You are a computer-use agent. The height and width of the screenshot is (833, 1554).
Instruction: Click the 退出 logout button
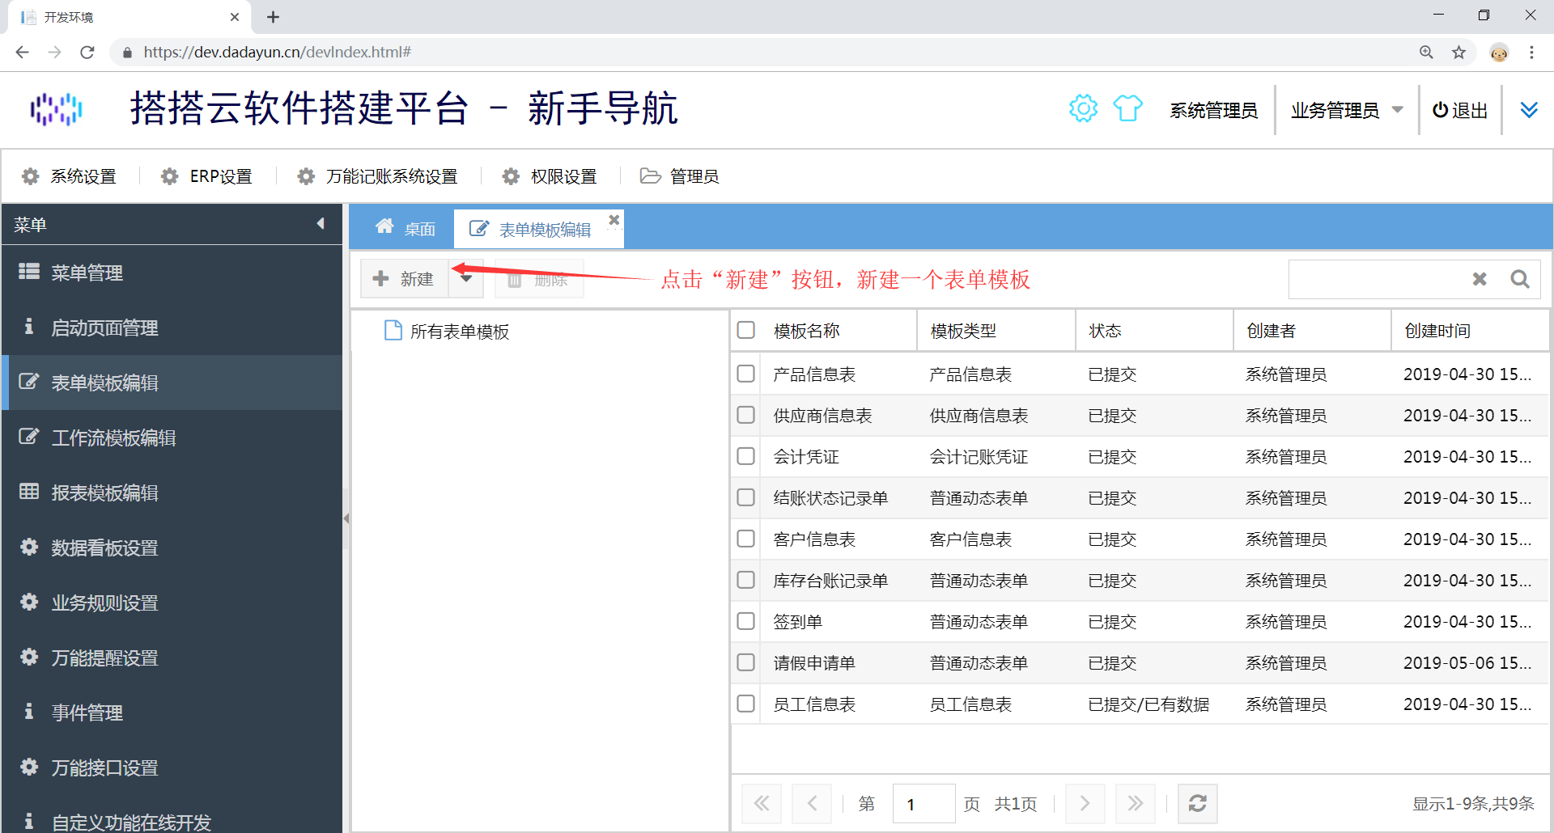(1460, 110)
